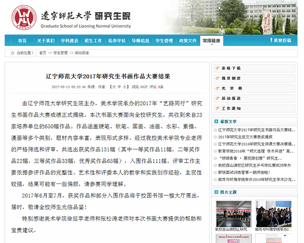Click the play icon next to 最新文章
Image resolution: width=304 pixels, height=243 pixels.
tap(216, 121)
